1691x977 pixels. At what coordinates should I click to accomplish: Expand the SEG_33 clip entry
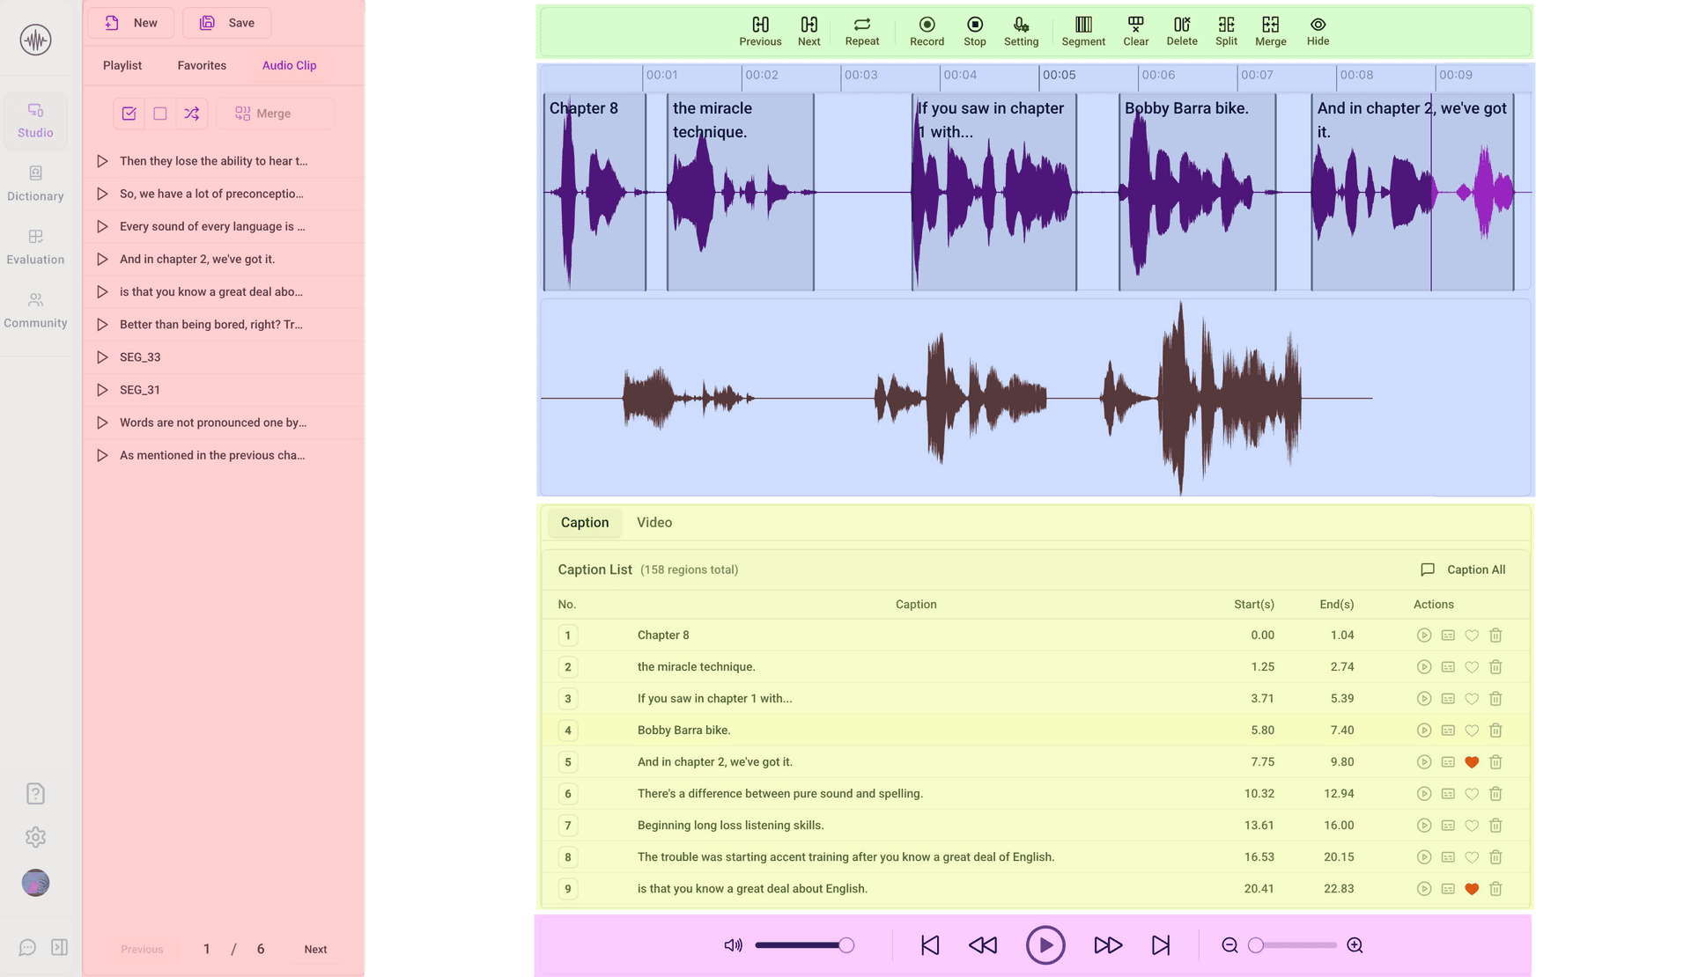(x=101, y=356)
